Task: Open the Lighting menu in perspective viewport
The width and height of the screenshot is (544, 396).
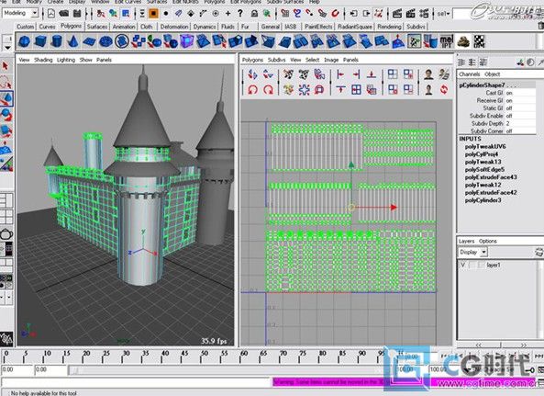Action: 66,60
